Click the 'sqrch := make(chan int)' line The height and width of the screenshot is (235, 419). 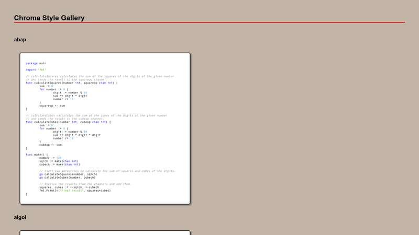pos(59,161)
